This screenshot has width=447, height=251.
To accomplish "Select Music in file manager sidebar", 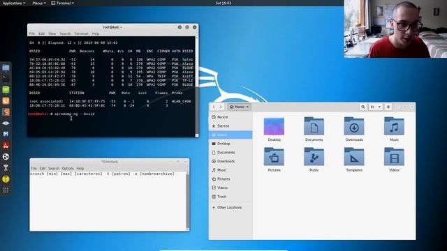I will 230,170.
